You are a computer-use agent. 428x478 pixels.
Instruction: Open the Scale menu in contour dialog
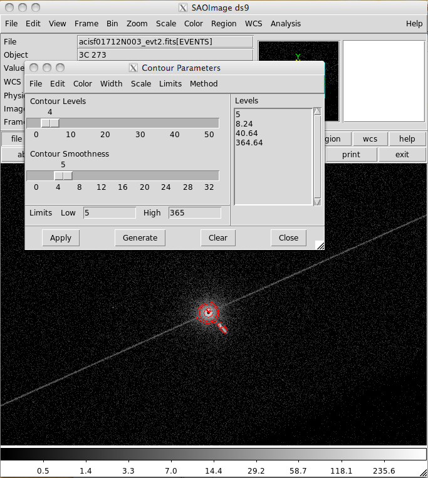(140, 83)
